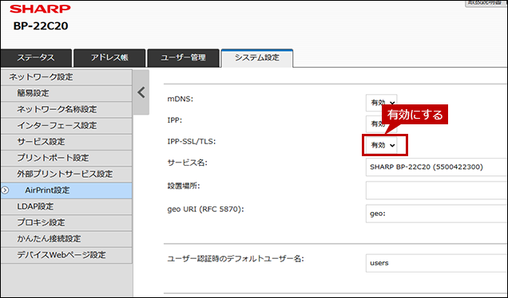Open 外部プリントサービス設定 menu item
The width and height of the screenshot is (508, 298).
tap(66, 174)
